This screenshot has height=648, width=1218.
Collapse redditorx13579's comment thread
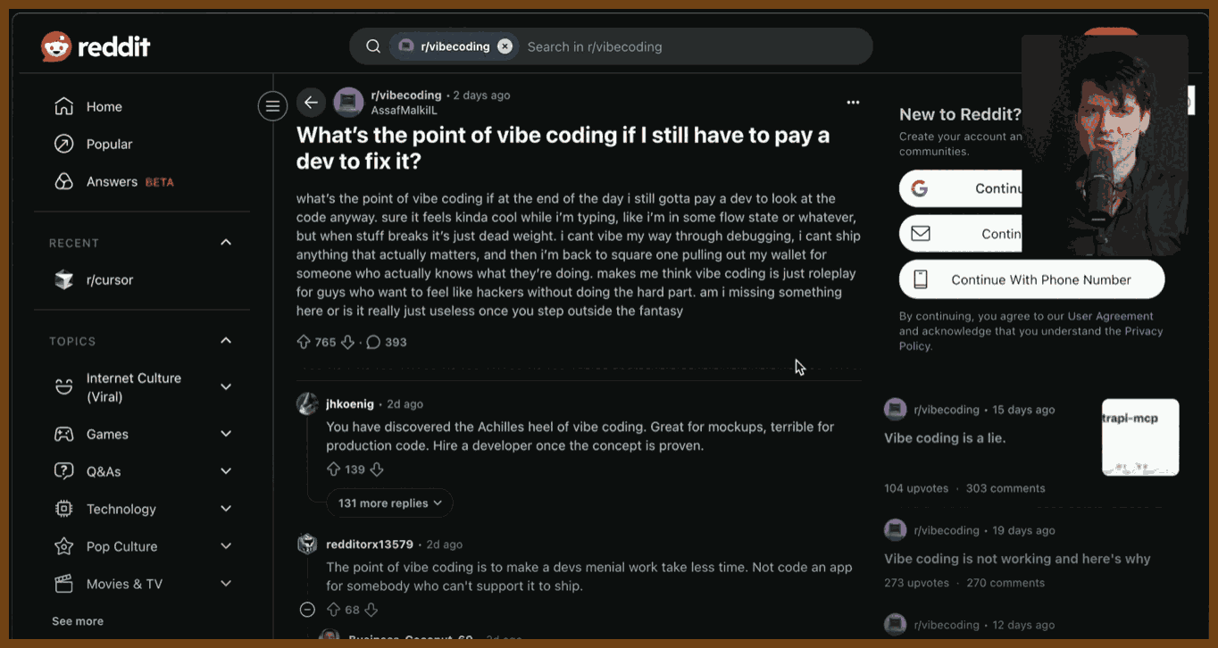pos(307,610)
